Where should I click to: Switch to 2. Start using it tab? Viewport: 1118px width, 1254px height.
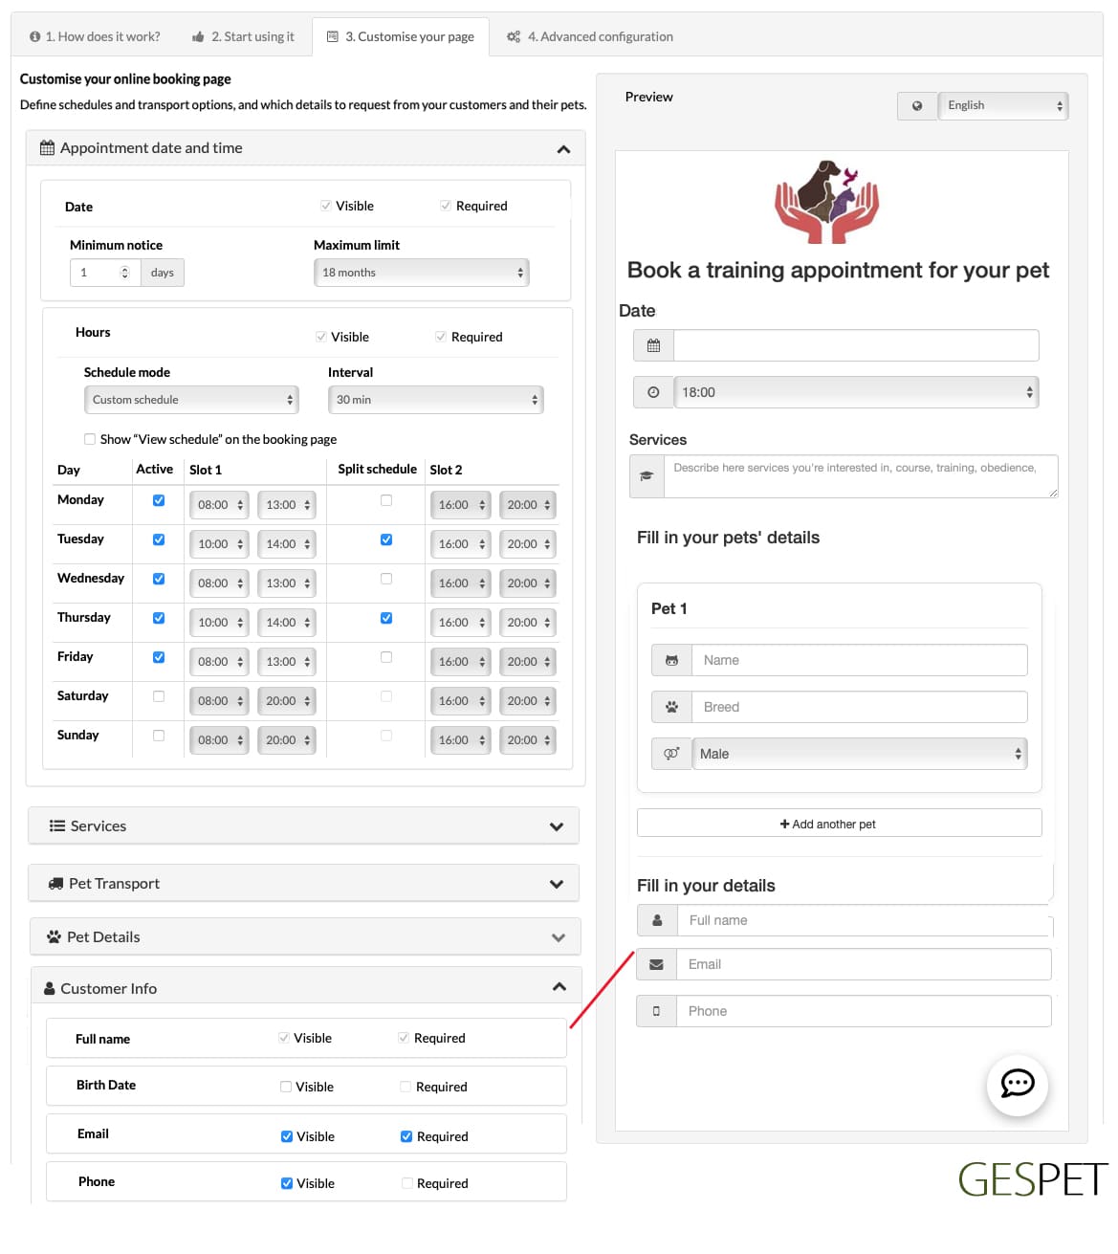coord(243,36)
